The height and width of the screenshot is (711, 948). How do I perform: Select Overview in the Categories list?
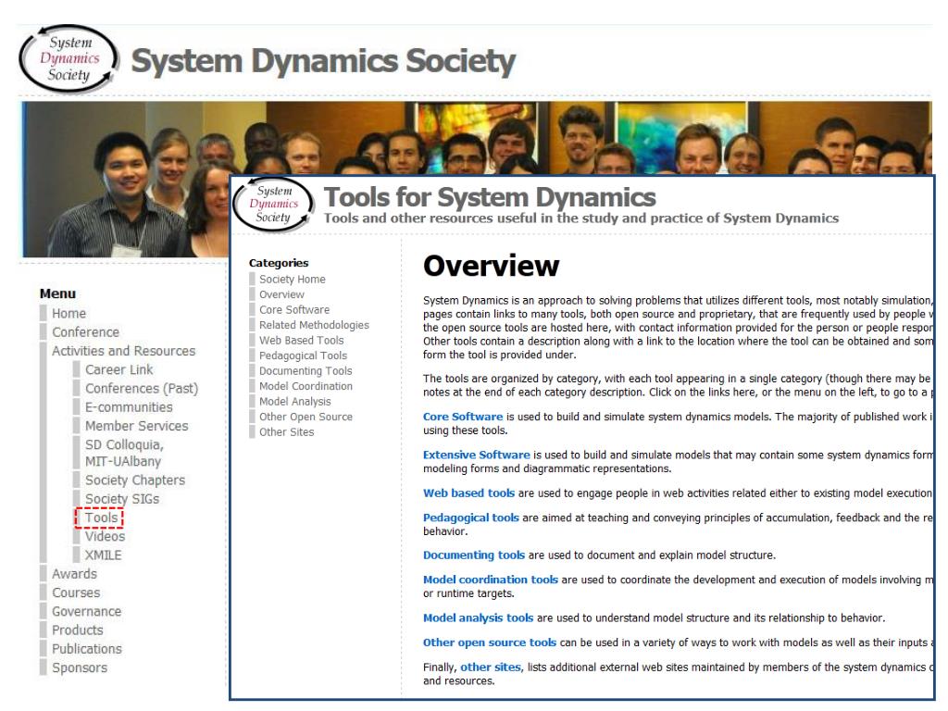(x=281, y=294)
